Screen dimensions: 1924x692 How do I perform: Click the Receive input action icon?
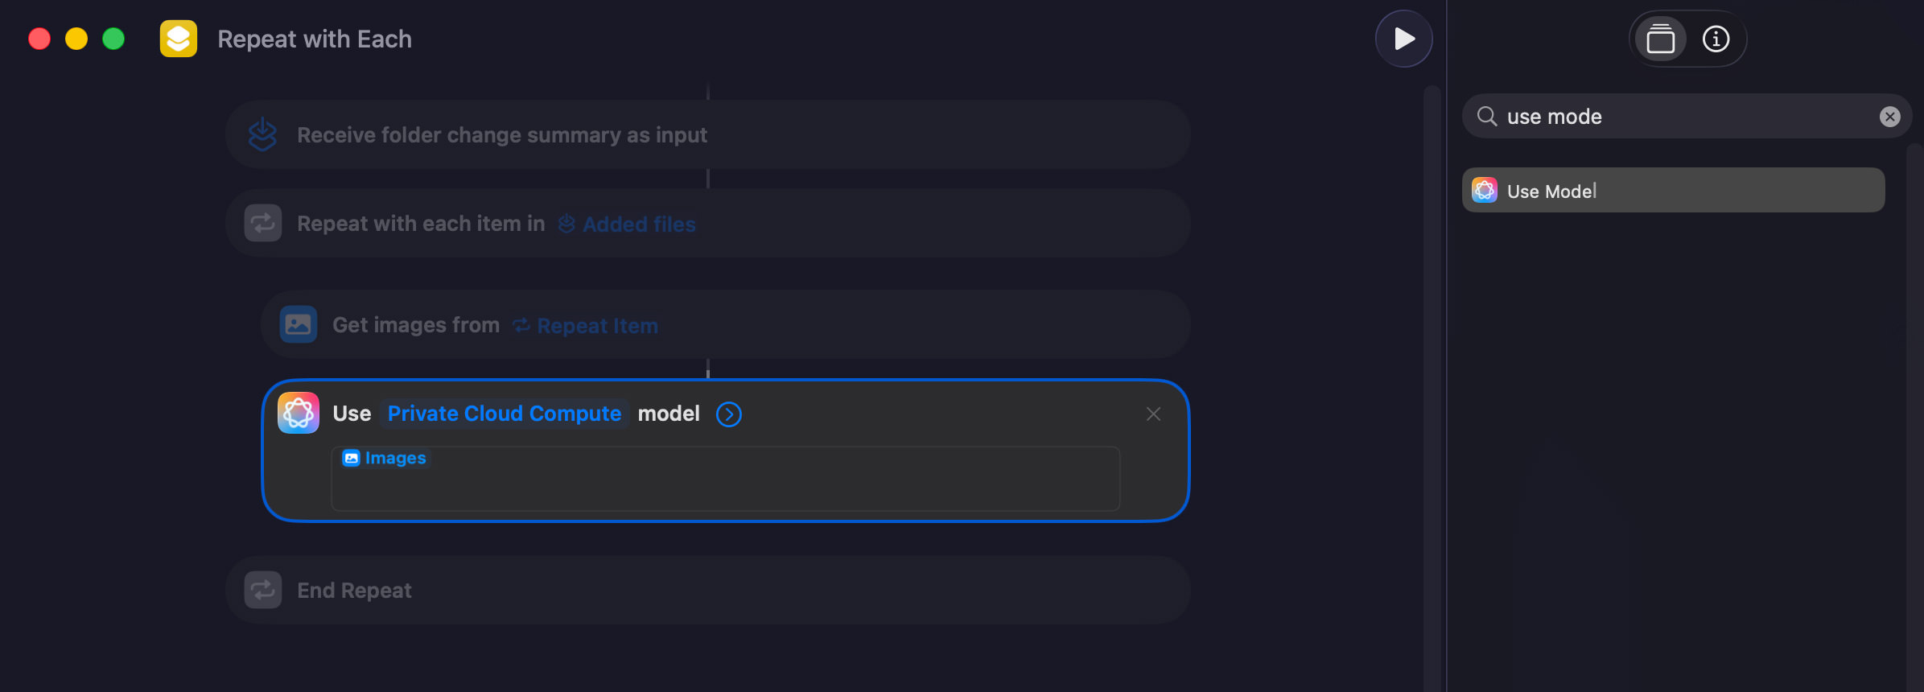(262, 134)
